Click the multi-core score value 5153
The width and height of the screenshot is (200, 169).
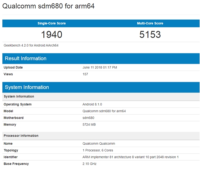[150, 34]
